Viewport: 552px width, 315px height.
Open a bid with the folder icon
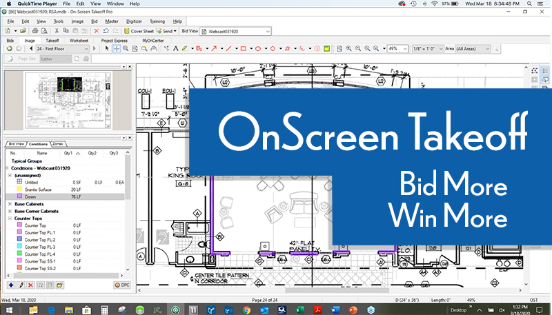point(23,31)
